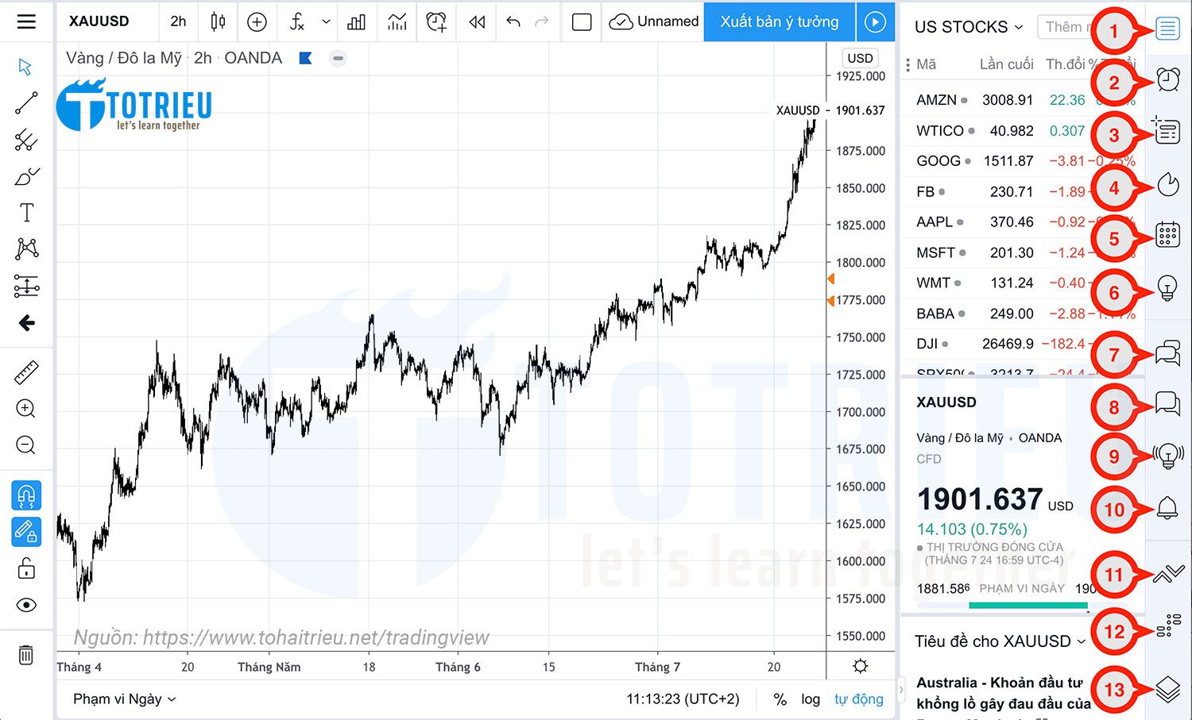Image resolution: width=1192 pixels, height=720 pixels.
Task: Click the Unnamed cloud save layout
Action: [x=654, y=21]
